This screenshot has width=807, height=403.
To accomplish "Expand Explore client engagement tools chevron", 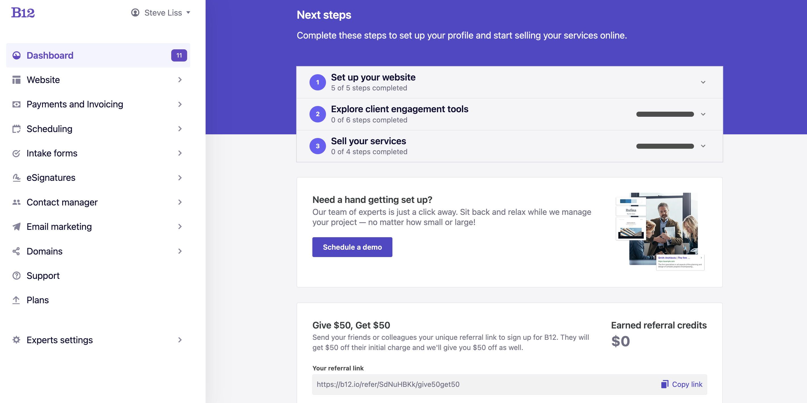I will coord(703,114).
